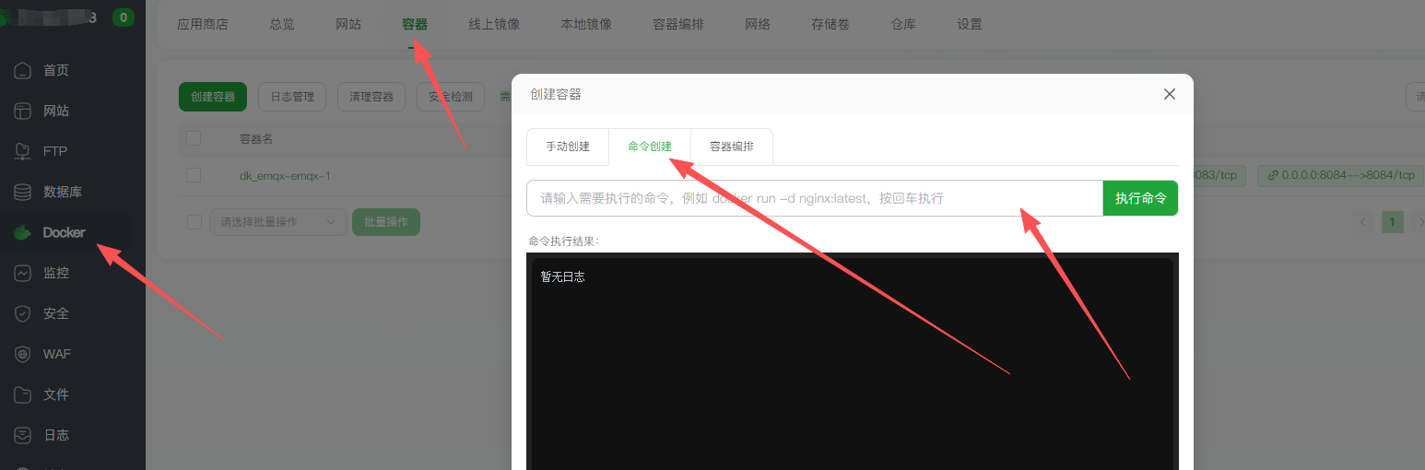The width and height of the screenshot is (1425, 470).
Task: Tick checkbox for dk_emqx-emqx-1 row
Action: (194, 175)
